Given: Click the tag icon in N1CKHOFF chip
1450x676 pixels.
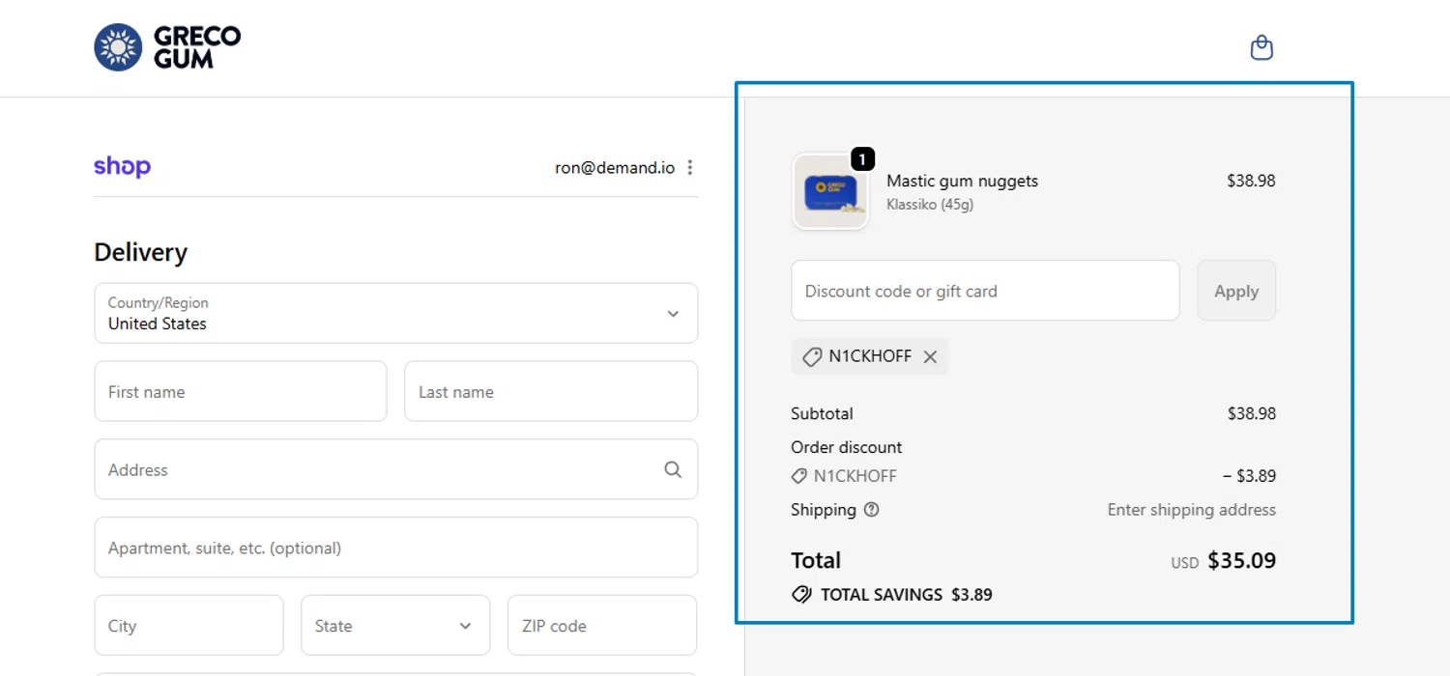Looking at the screenshot, I should point(813,356).
